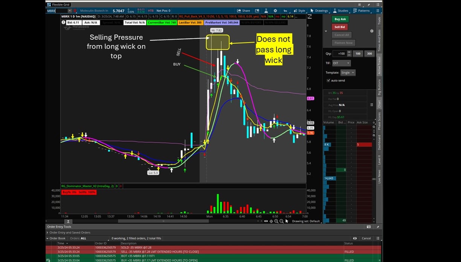The image size is (461, 262).
Task: Click the Order Entry Tools camera icon
Action: point(369,227)
